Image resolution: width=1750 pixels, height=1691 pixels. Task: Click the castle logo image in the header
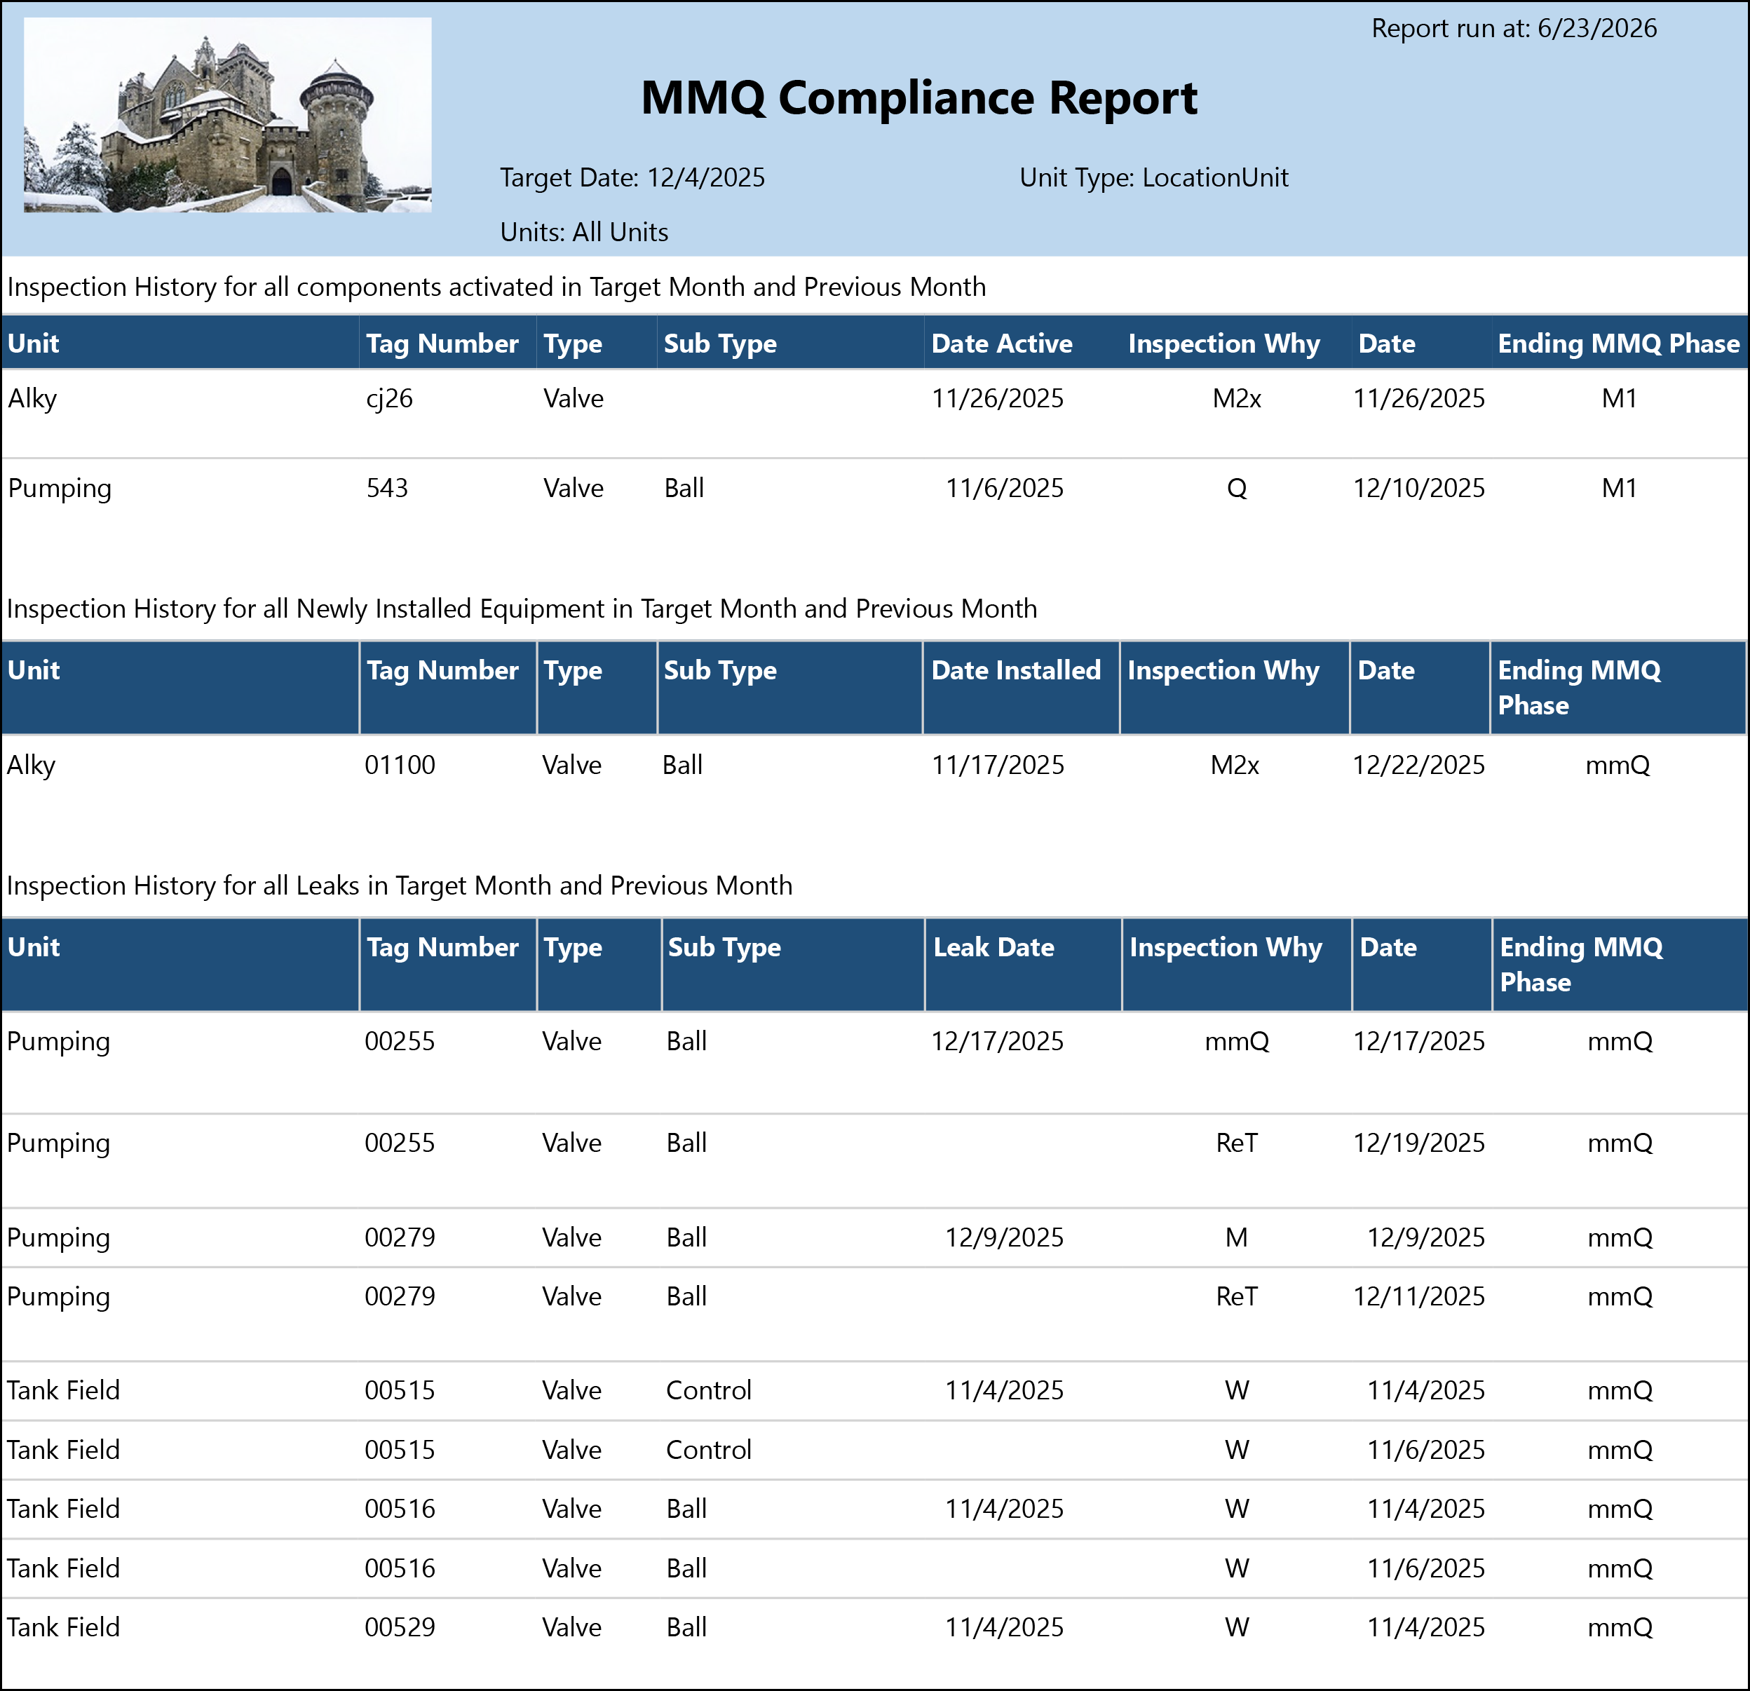(x=228, y=115)
